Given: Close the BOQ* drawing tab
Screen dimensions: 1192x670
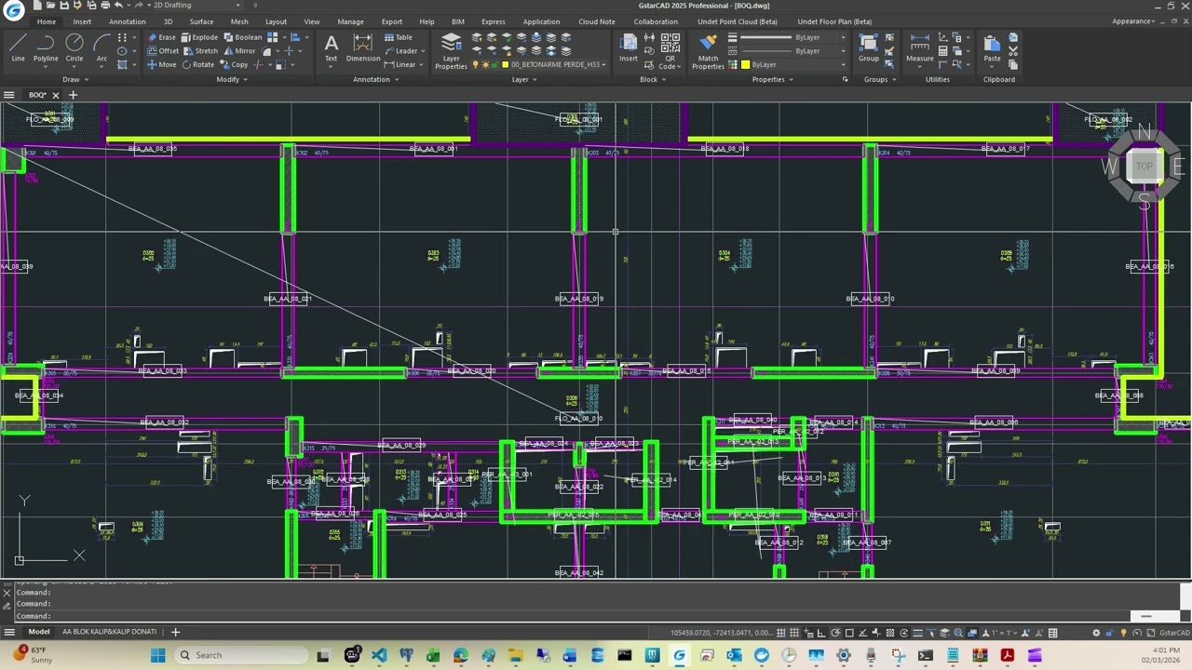Looking at the screenshot, I should 55,95.
